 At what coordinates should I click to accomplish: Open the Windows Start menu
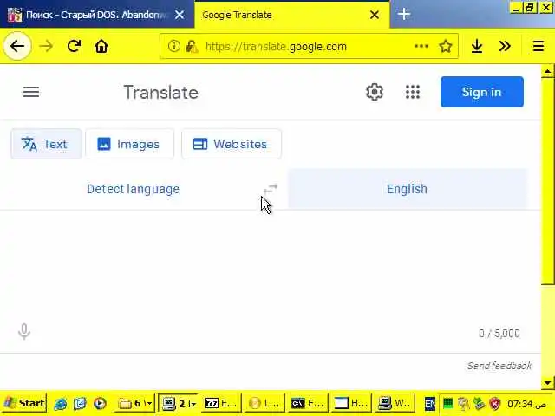(x=23, y=403)
